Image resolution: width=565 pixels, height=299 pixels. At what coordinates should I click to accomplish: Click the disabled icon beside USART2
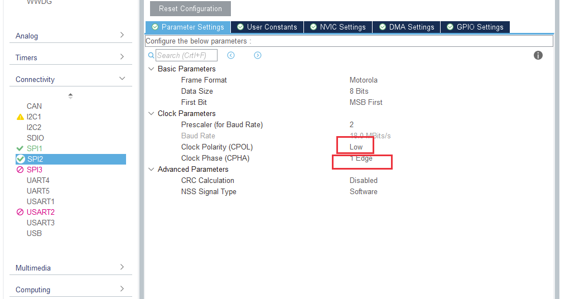coord(20,212)
